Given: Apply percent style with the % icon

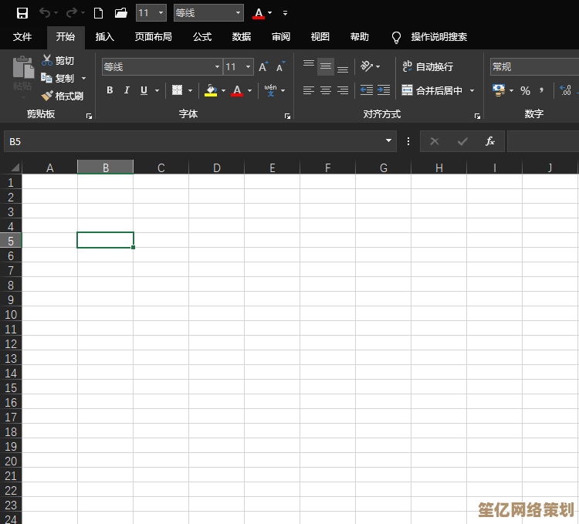Looking at the screenshot, I should (525, 90).
